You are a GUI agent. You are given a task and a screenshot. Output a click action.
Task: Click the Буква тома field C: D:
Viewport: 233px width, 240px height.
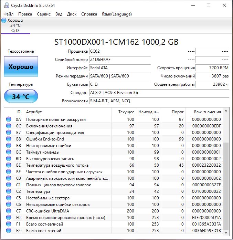[x=120, y=84]
